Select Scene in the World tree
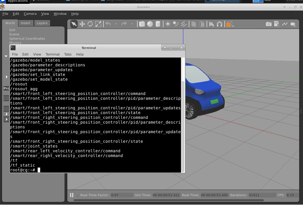Image resolution: width=303 pixels, height=205 pixels. click(x=14, y=34)
